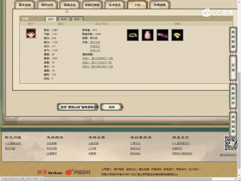Open the 浏览装备 link
The height and width of the screenshot is (181, 241).
click(52, 143)
